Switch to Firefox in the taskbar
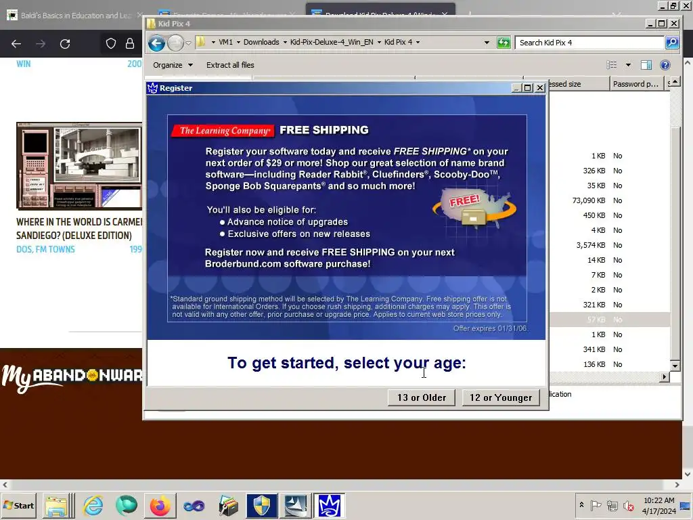The image size is (693, 520). point(160,505)
